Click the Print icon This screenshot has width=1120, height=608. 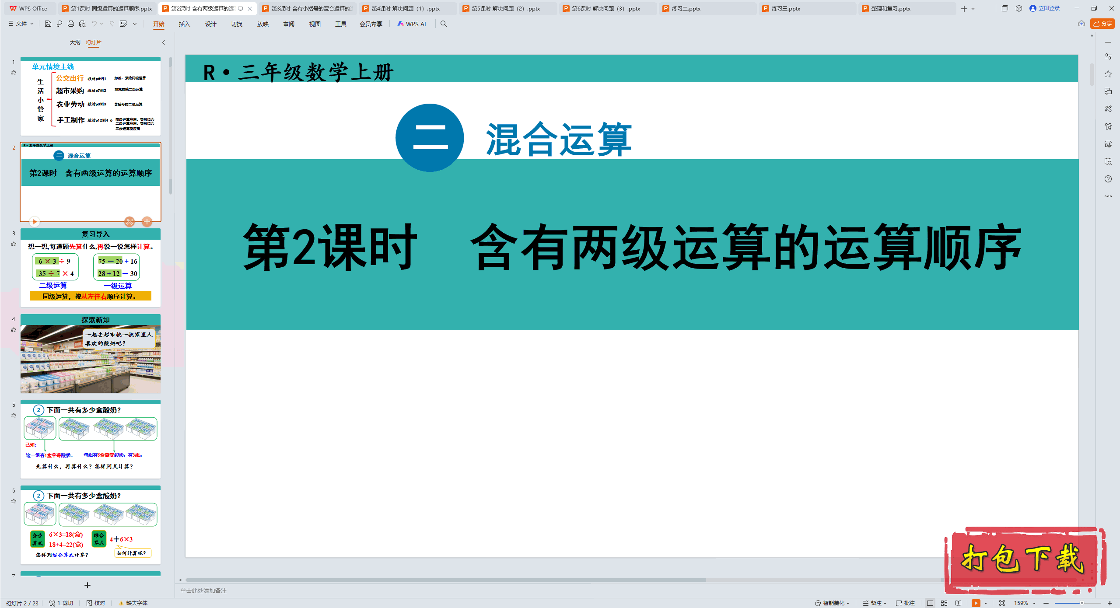coord(71,24)
